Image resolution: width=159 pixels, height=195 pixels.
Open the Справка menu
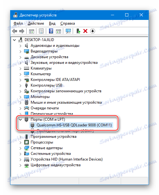(68, 23)
